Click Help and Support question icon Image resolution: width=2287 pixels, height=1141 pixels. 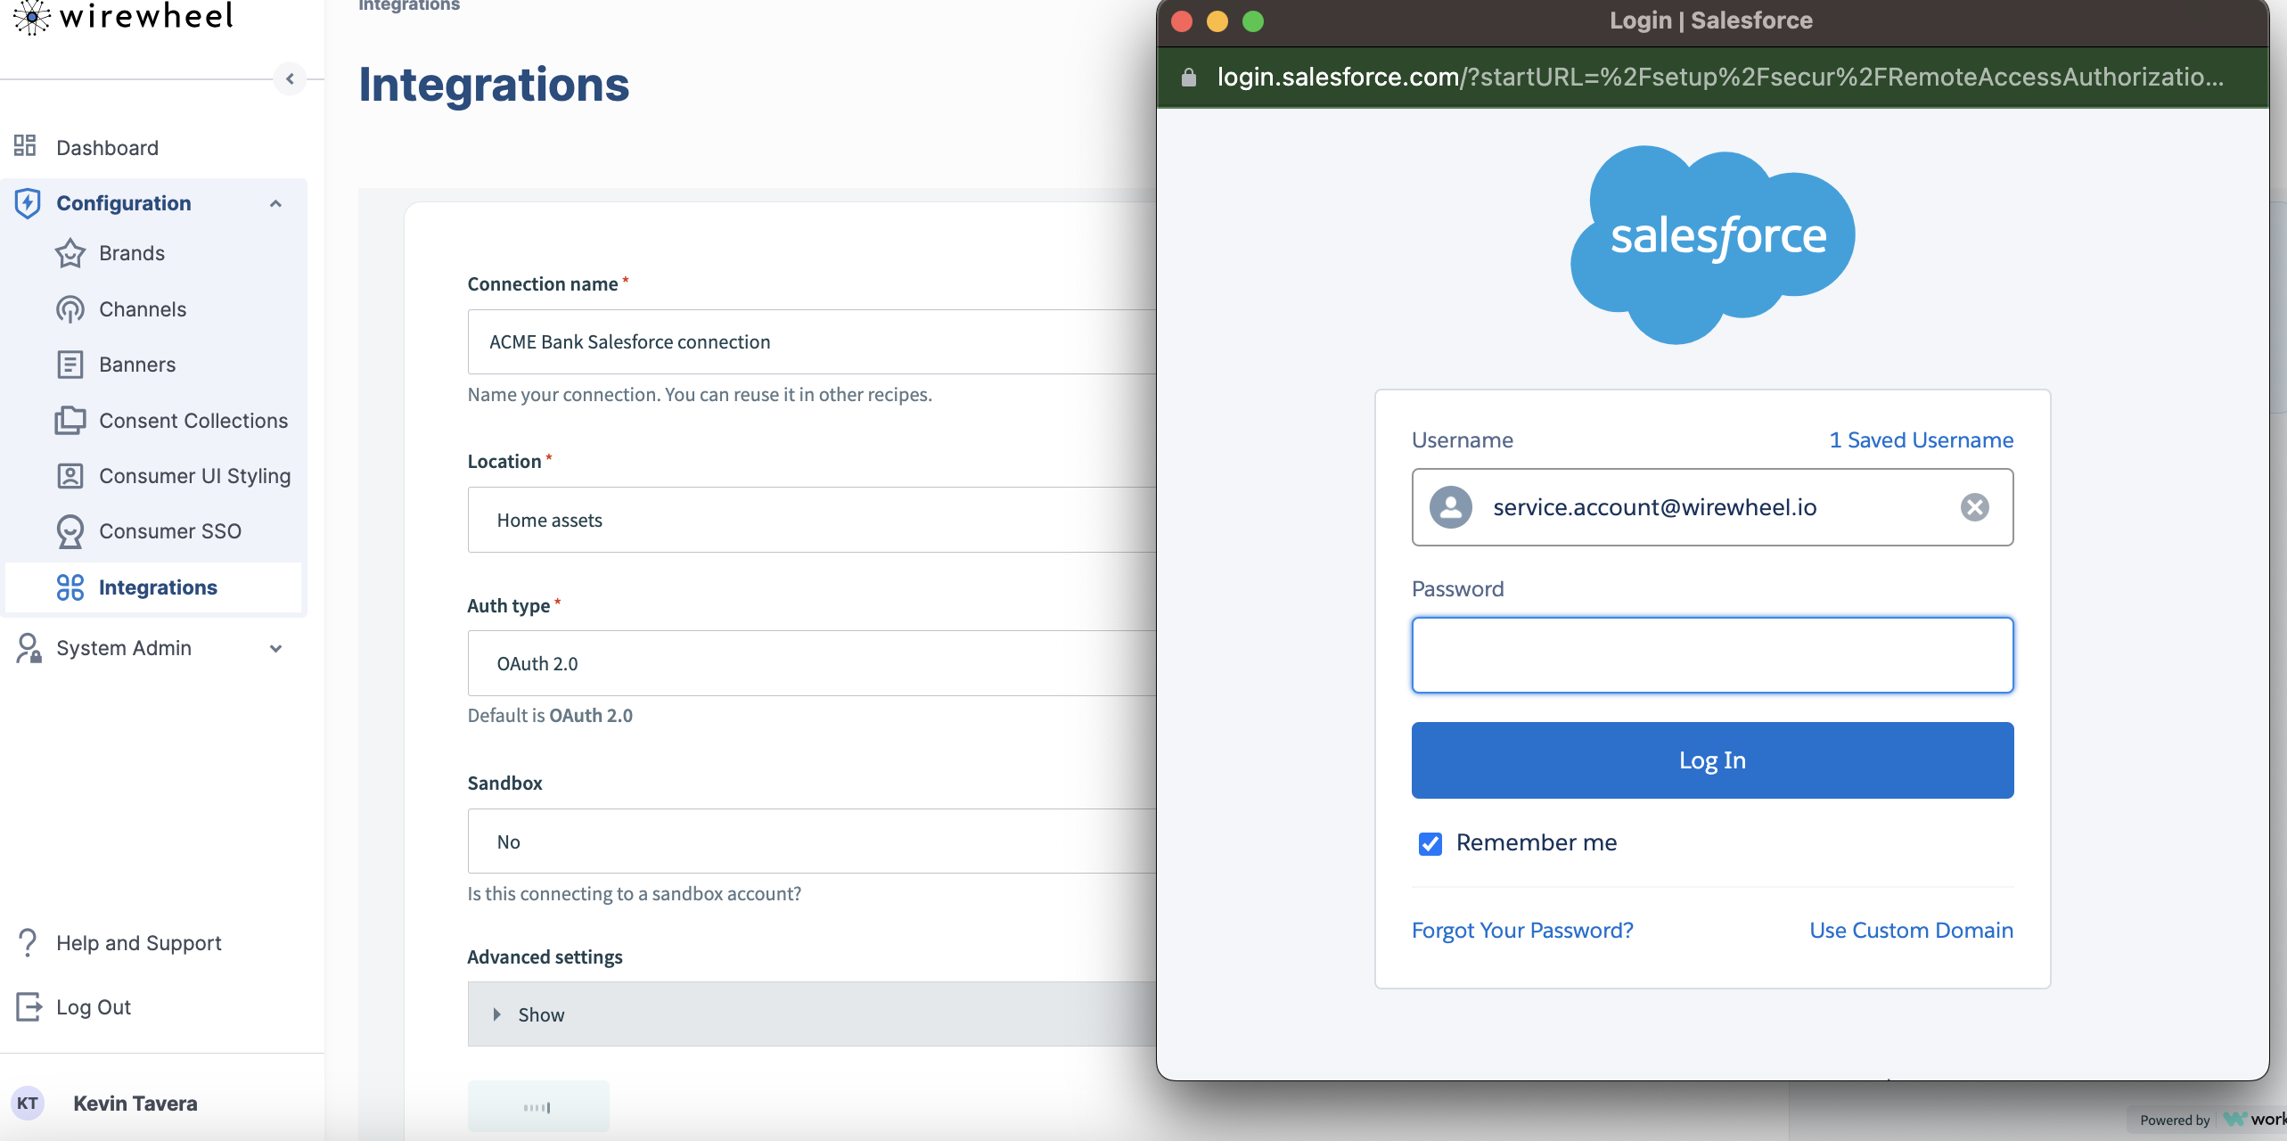tap(28, 942)
